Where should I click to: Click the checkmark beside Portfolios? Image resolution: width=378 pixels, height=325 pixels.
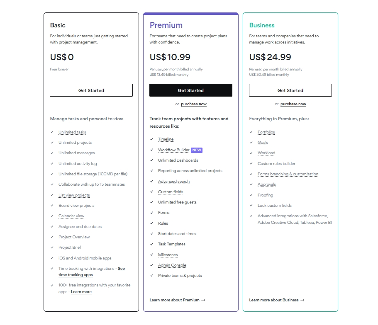251,132
